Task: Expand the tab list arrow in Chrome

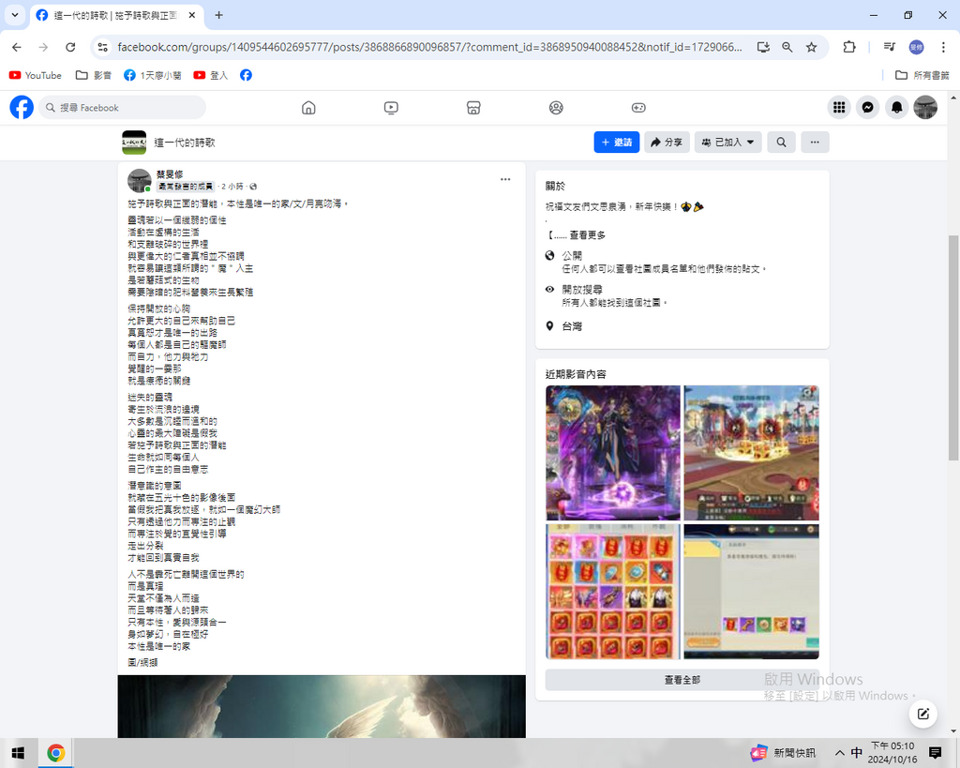Action: click(x=14, y=15)
